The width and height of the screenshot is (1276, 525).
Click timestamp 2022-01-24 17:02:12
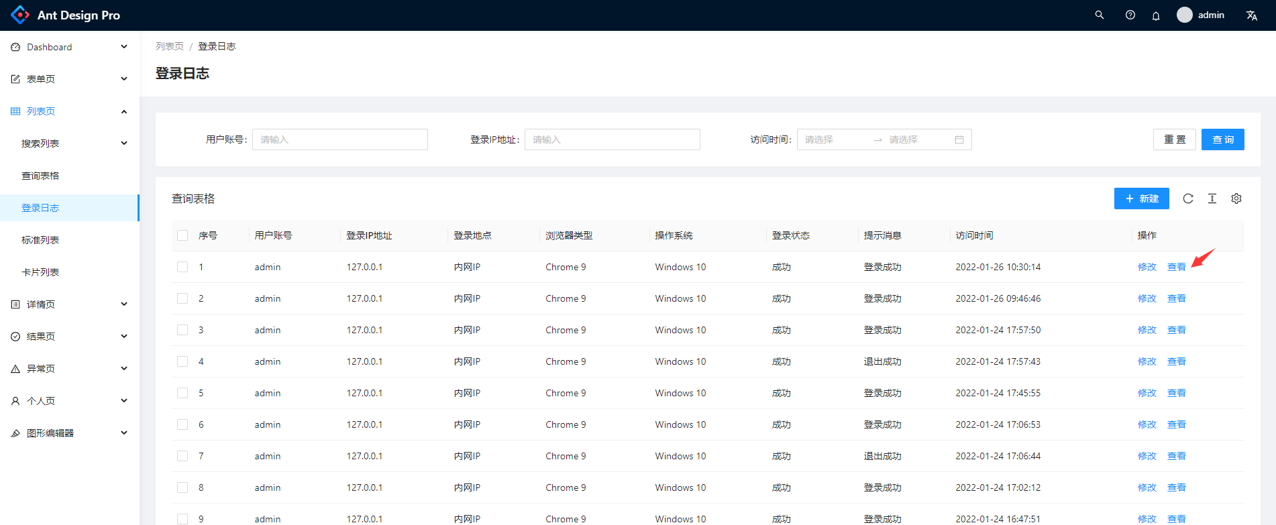[998, 487]
